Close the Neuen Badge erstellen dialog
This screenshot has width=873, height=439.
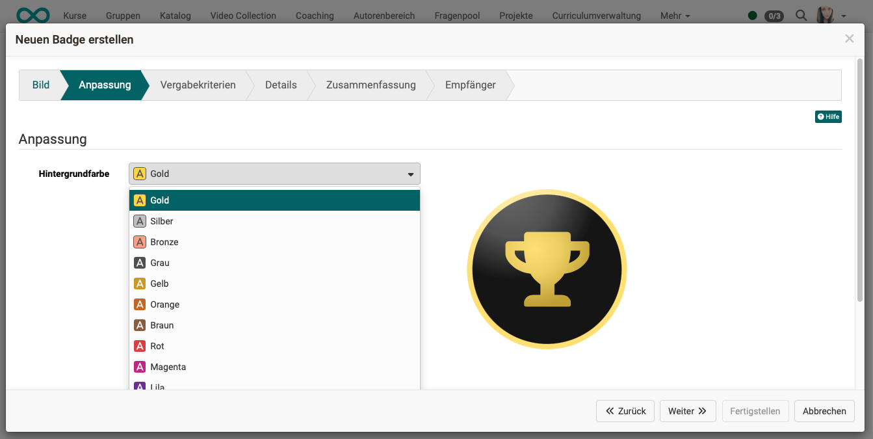tap(850, 38)
